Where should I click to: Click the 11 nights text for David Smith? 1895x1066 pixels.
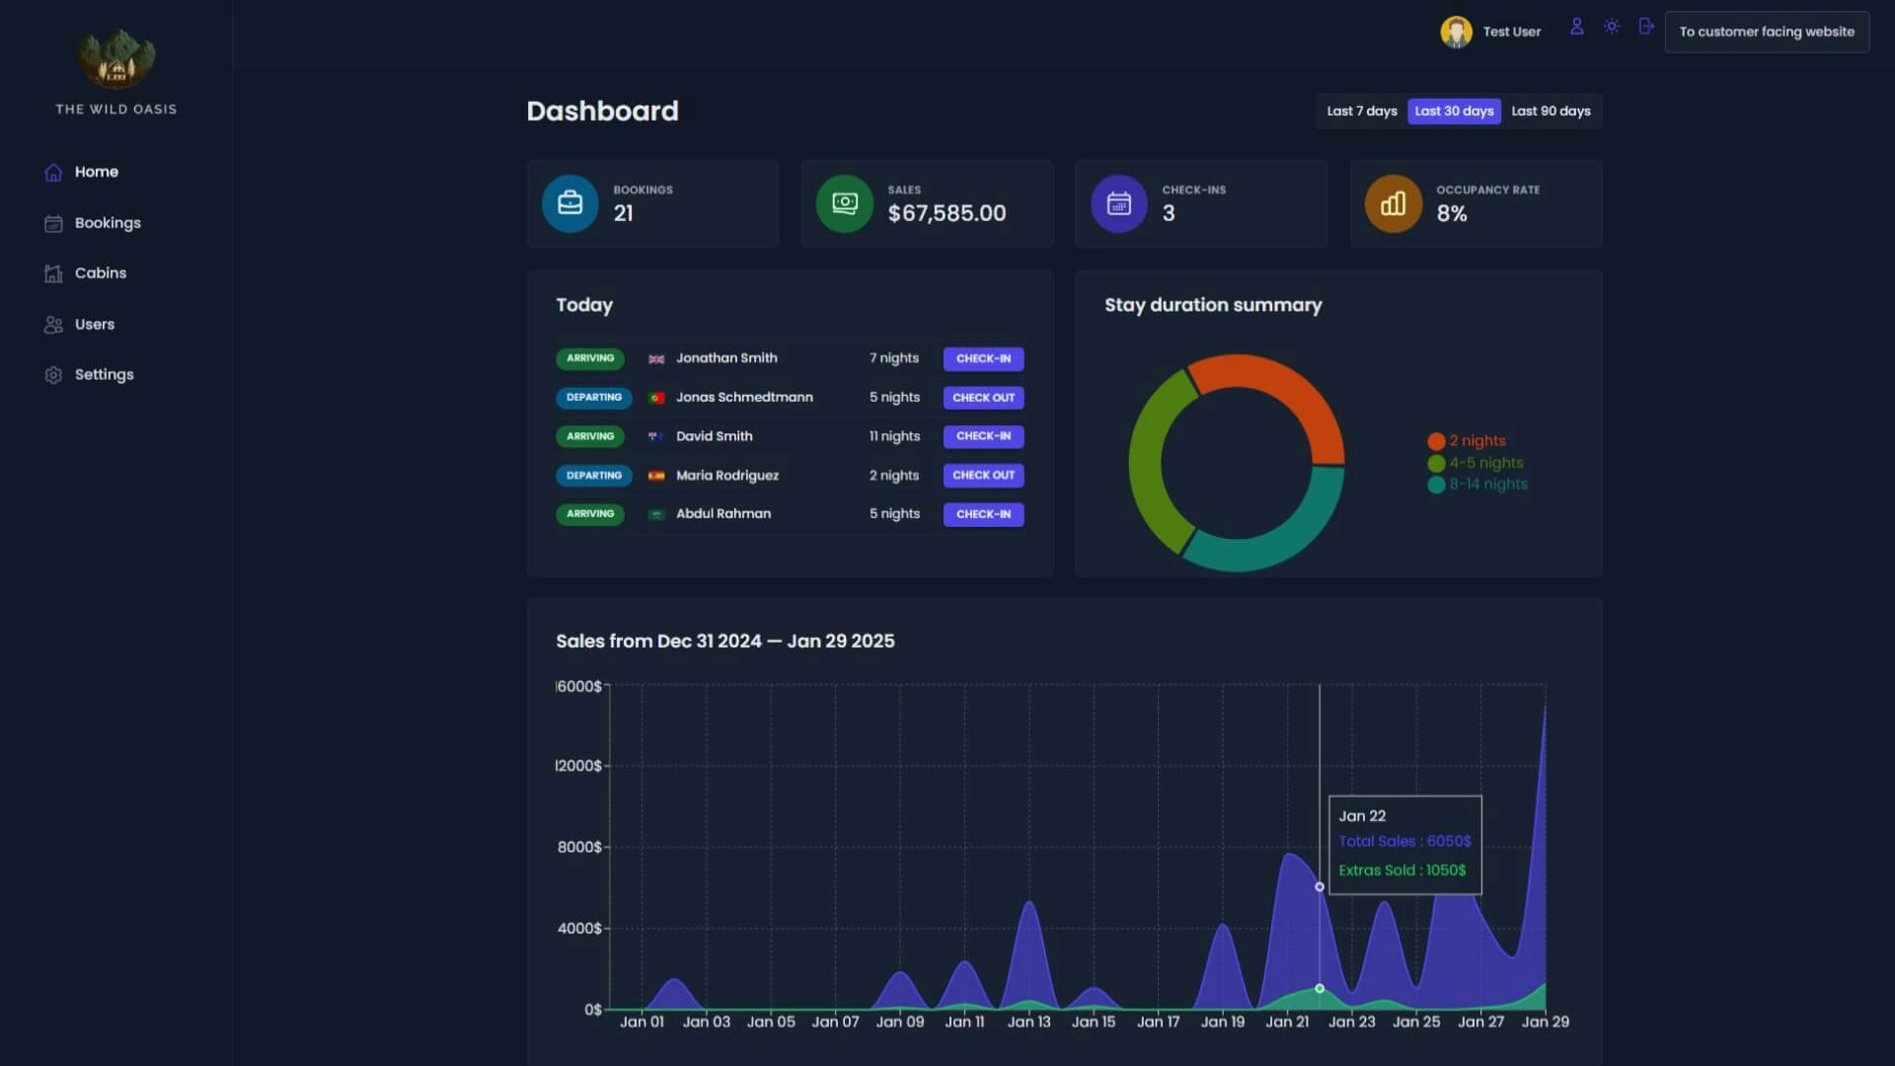point(894,436)
